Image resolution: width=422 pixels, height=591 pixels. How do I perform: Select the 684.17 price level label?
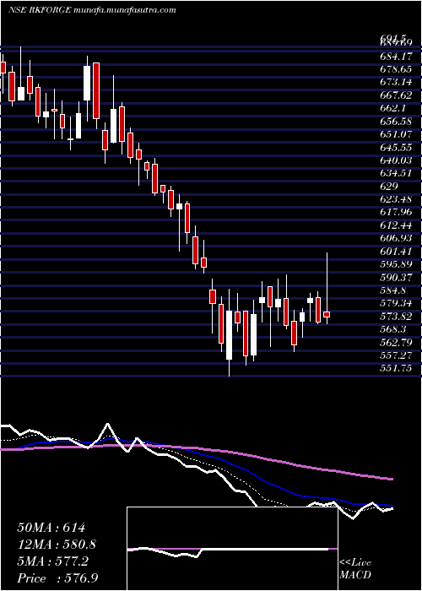point(396,57)
